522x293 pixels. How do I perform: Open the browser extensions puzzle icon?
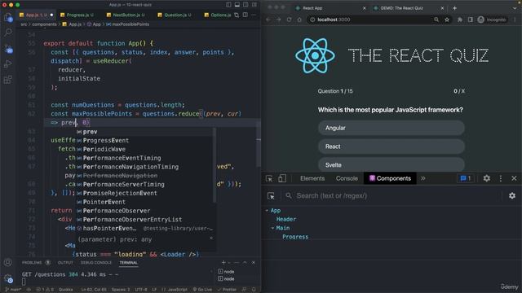(x=460, y=20)
